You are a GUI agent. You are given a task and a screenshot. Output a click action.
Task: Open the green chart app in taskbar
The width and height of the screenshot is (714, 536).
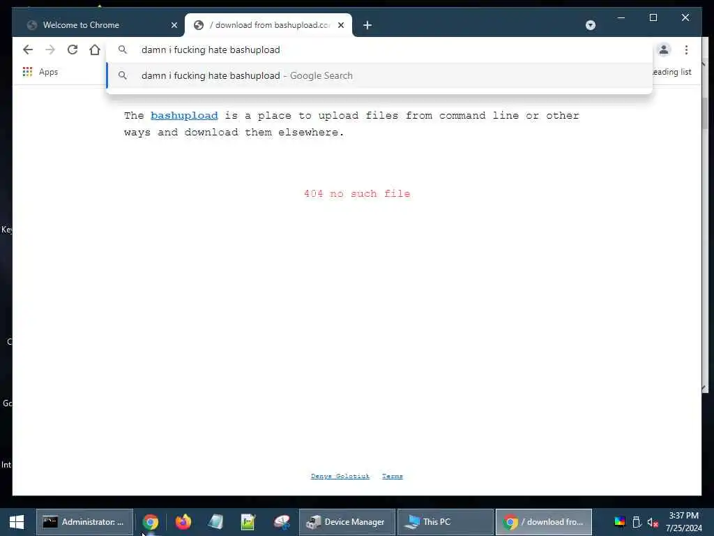pyautogui.click(x=248, y=522)
